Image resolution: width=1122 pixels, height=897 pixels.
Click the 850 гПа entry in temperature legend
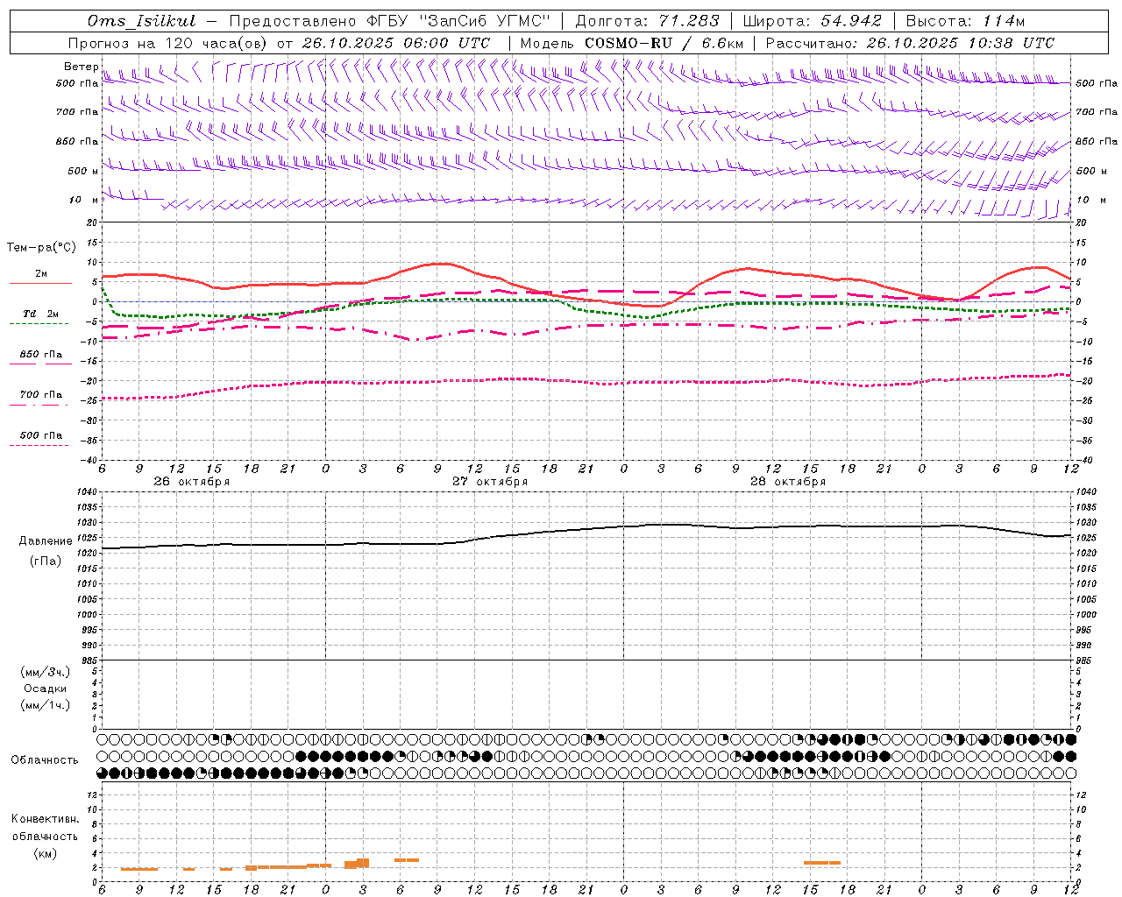click(41, 355)
